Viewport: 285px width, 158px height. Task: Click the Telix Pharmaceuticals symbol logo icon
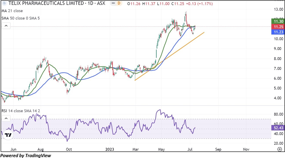coord(4,3)
